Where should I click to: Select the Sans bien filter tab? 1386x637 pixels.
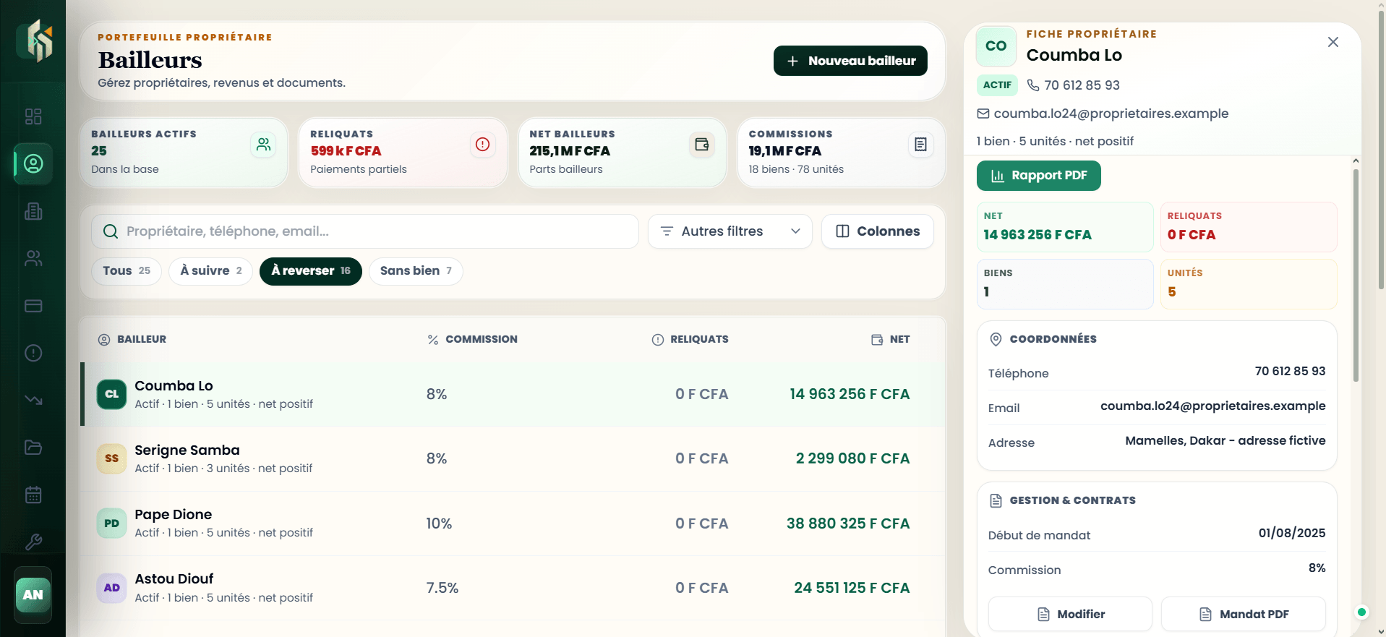pos(416,271)
